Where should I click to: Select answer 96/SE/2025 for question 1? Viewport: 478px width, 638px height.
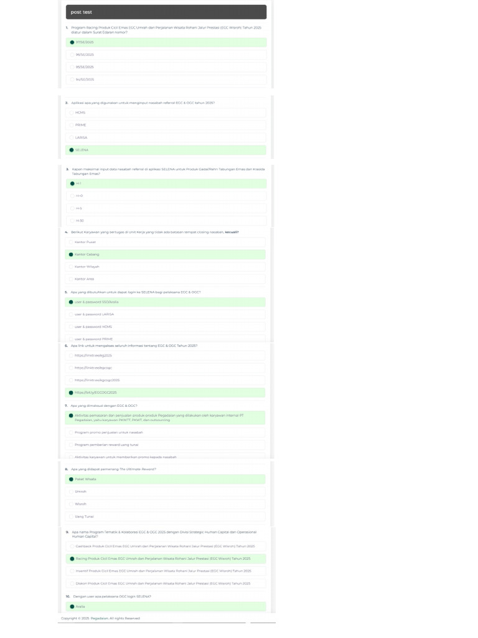click(166, 55)
